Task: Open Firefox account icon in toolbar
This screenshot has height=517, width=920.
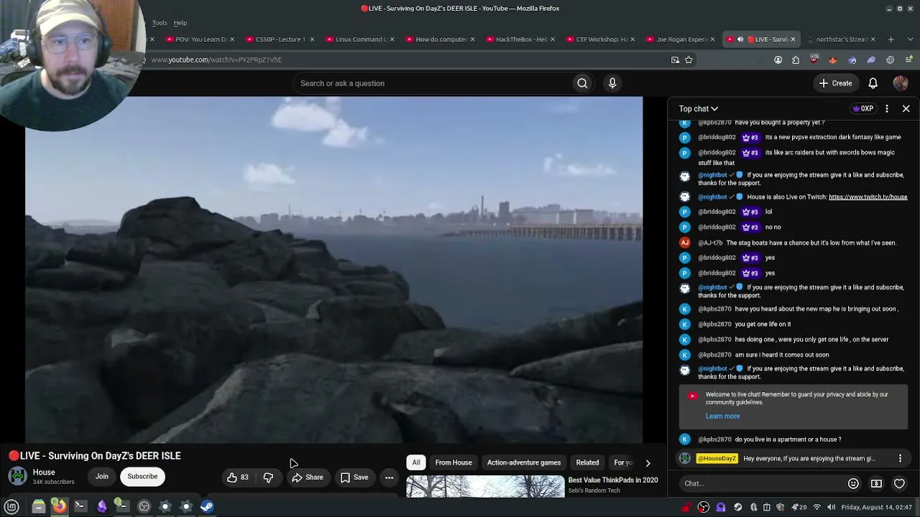Action: point(778,60)
